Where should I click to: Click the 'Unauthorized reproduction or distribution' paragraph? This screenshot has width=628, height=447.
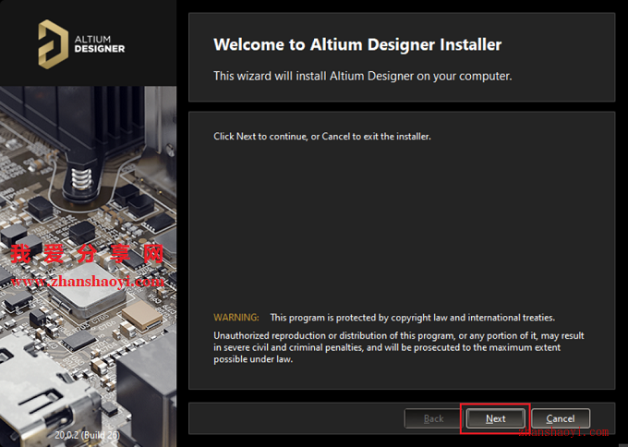[x=399, y=347]
